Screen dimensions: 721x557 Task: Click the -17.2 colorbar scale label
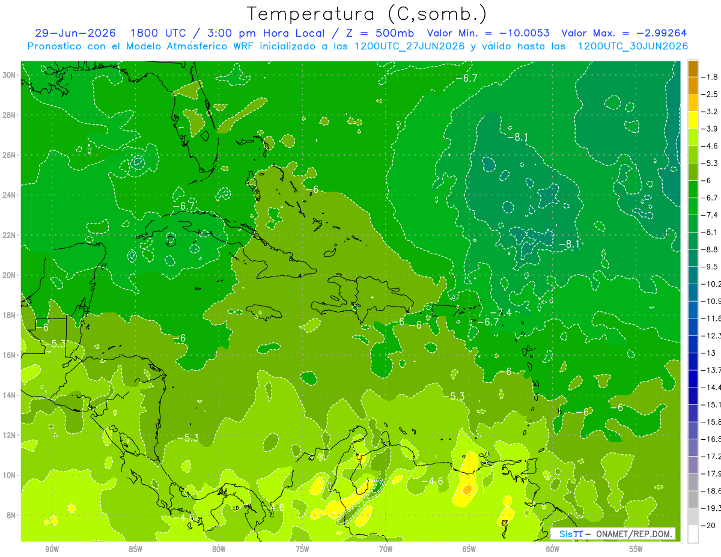pos(711,456)
